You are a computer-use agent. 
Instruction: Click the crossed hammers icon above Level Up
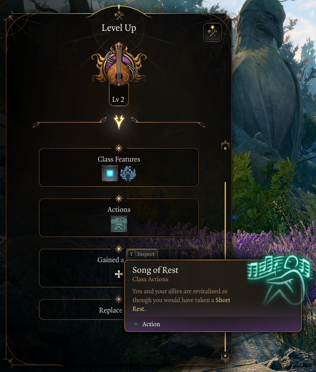point(119,16)
